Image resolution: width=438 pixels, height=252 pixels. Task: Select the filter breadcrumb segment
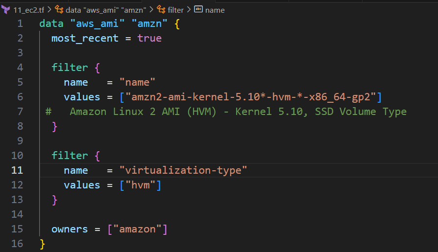(x=175, y=10)
